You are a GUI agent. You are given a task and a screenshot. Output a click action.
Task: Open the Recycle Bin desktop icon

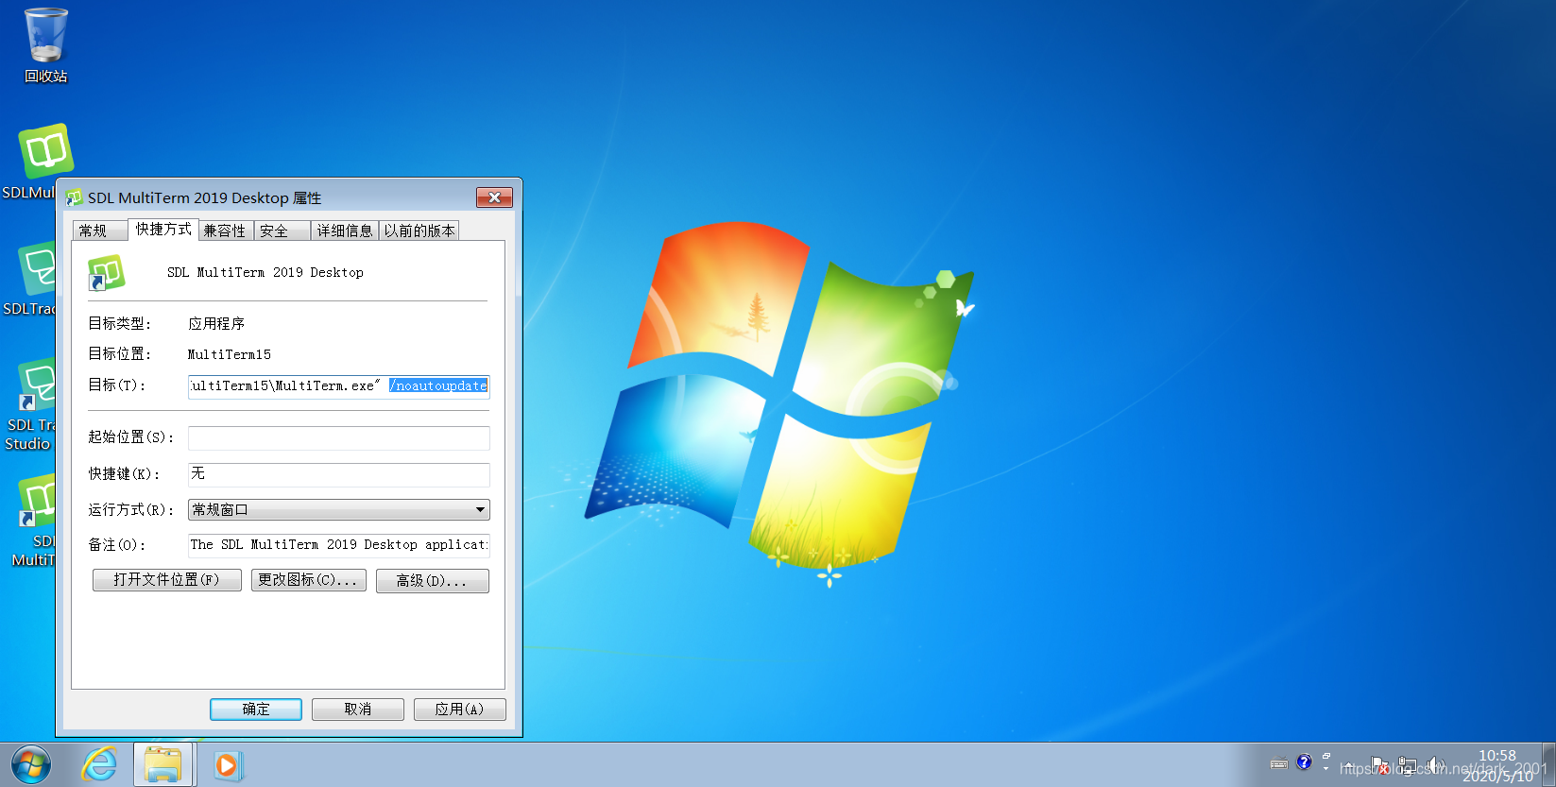(45, 45)
